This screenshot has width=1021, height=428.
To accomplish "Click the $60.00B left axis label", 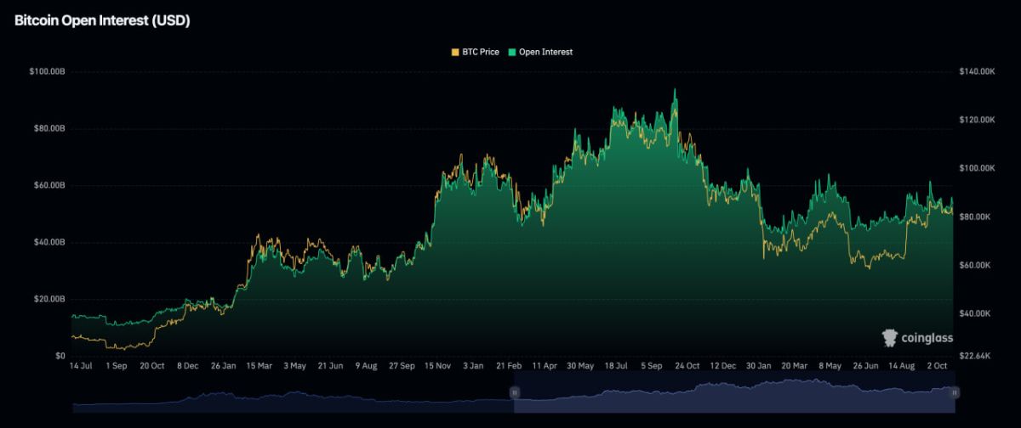I will click(x=49, y=185).
